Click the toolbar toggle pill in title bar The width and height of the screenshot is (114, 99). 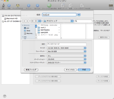point(112,1)
